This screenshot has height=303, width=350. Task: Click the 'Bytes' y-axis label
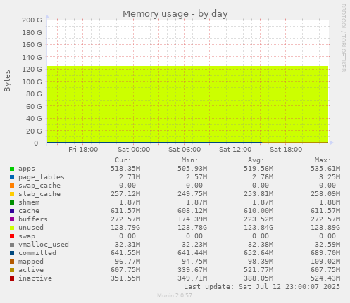tap(7, 81)
